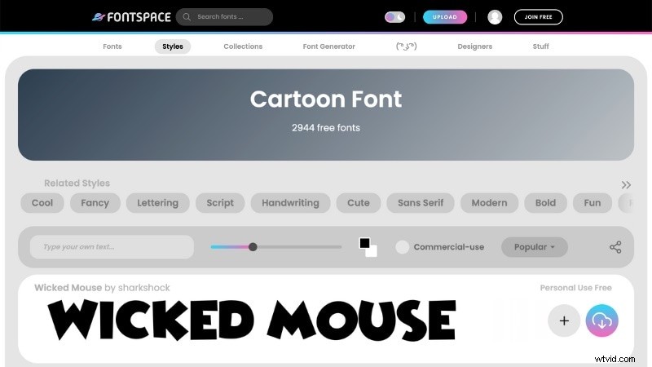This screenshot has width=652, height=367.
Task: Open the Popular sort dropdown
Action: tap(534, 247)
